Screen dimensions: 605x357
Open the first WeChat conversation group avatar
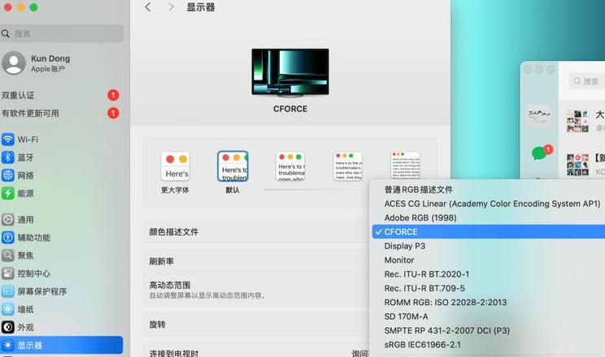[577, 122]
